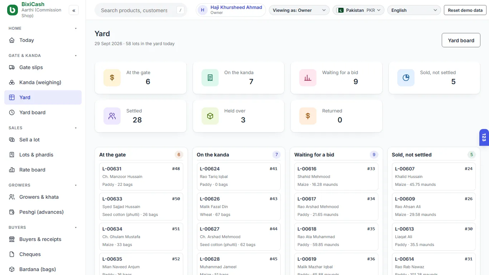Click the people icon on Settled card
489x275 pixels.
(112, 116)
